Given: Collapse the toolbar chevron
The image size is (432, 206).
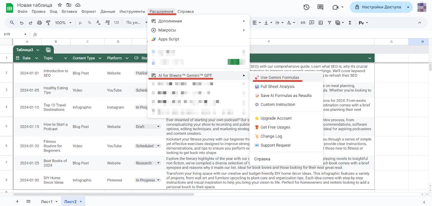Looking at the screenshot, I should [x=420, y=23].
